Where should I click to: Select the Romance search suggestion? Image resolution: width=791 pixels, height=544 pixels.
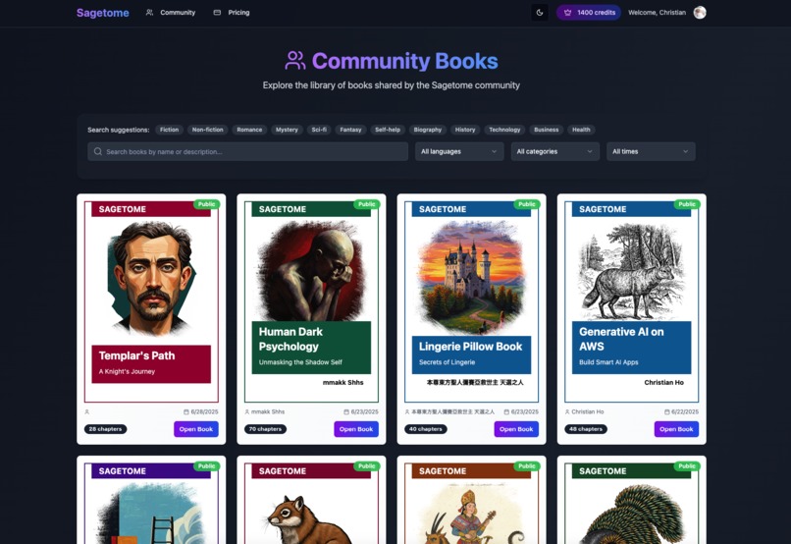pyautogui.click(x=249, y=130)
